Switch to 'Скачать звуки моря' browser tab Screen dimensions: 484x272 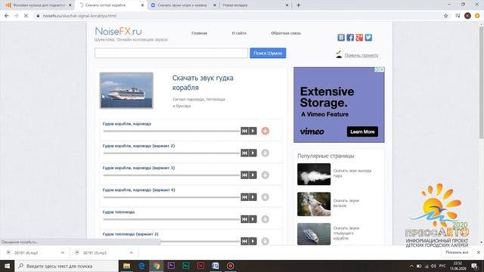183,5
